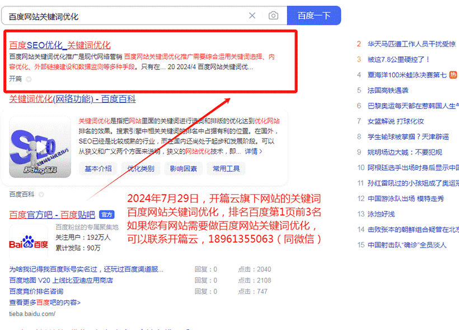This screenshot has width=459, height=330.
Task: Click the SEO encyclopedia thumbnail image
Action: [40, 147]
